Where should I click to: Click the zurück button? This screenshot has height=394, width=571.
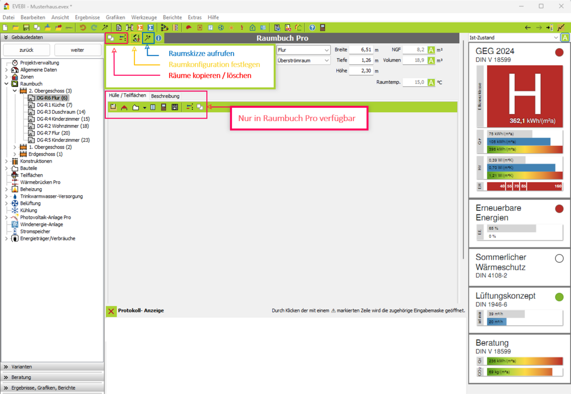click(x=27, y=50)
